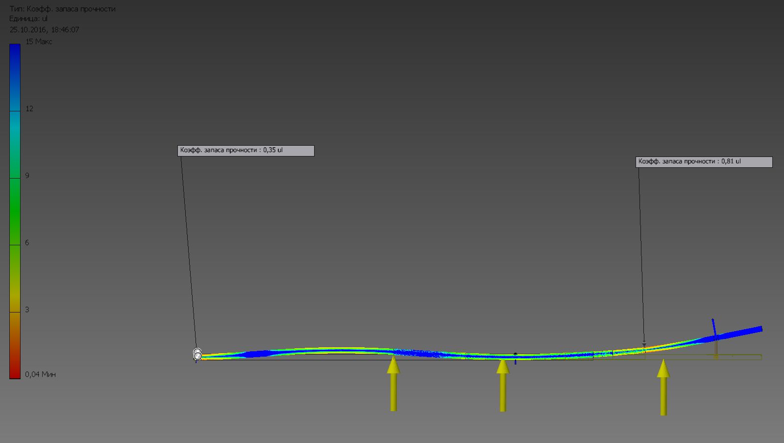Click the blue tilted pin near beam's right end
Image resolution: width=784 pixels, height=443 pixels.
pos(714,329)
